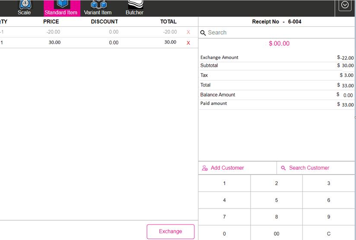
Task: Click the Paid amount $ 33.00 value
Action: click(x=345, y=105)
